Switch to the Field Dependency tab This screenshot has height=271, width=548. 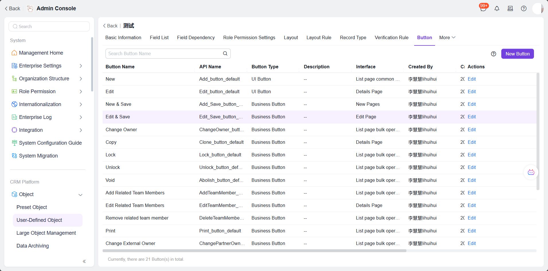tap(196, 37)
